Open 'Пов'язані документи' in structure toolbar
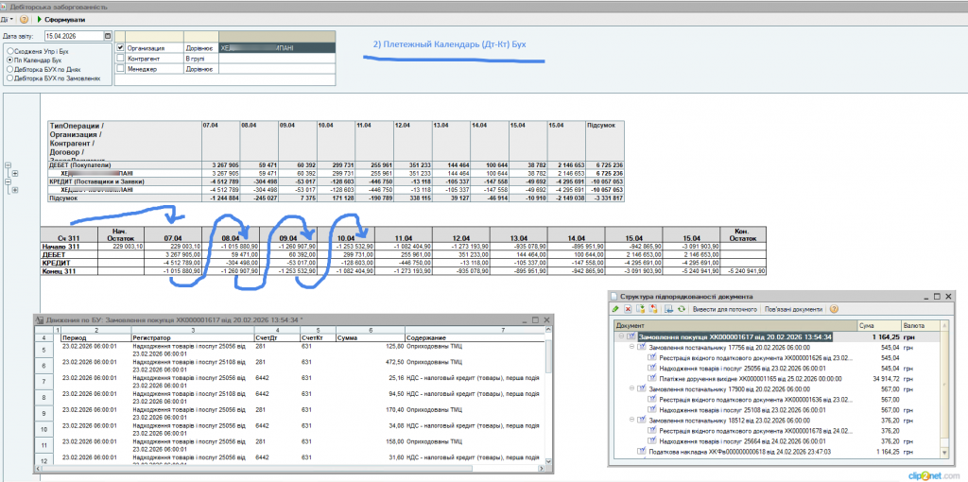968x482 pixels. pos(794,309)
